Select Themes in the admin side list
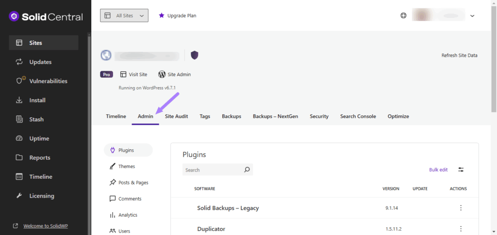The height and width of the screenshot is (235, 497). [126, 166]
